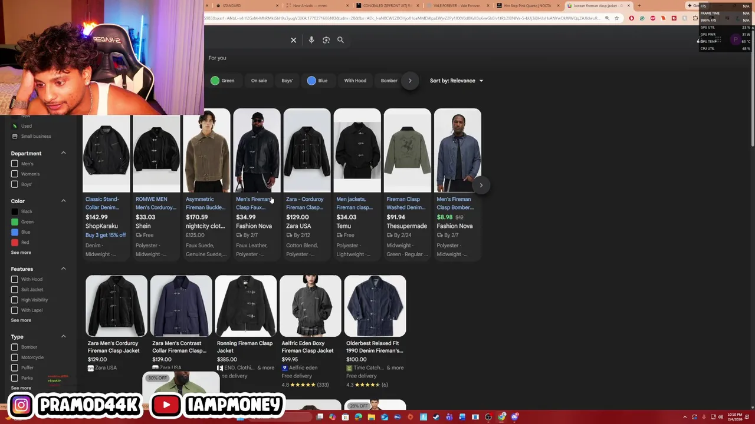
Task: Clear the search box with the X icon
Action: click(x=293, y=40)
